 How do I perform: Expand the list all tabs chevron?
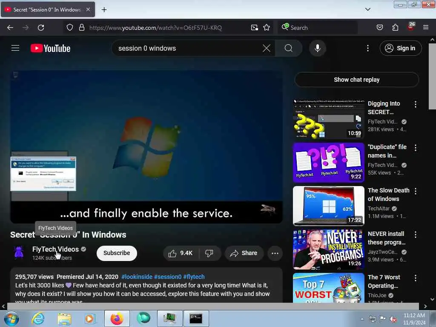click(367, 9)
